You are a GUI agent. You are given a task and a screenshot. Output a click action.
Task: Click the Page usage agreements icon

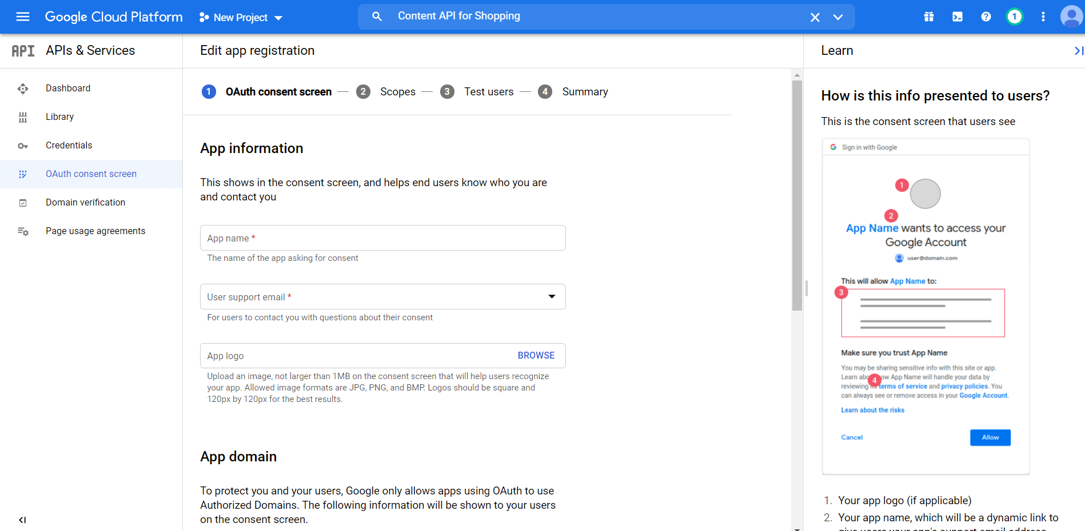[x=23, y=231]
